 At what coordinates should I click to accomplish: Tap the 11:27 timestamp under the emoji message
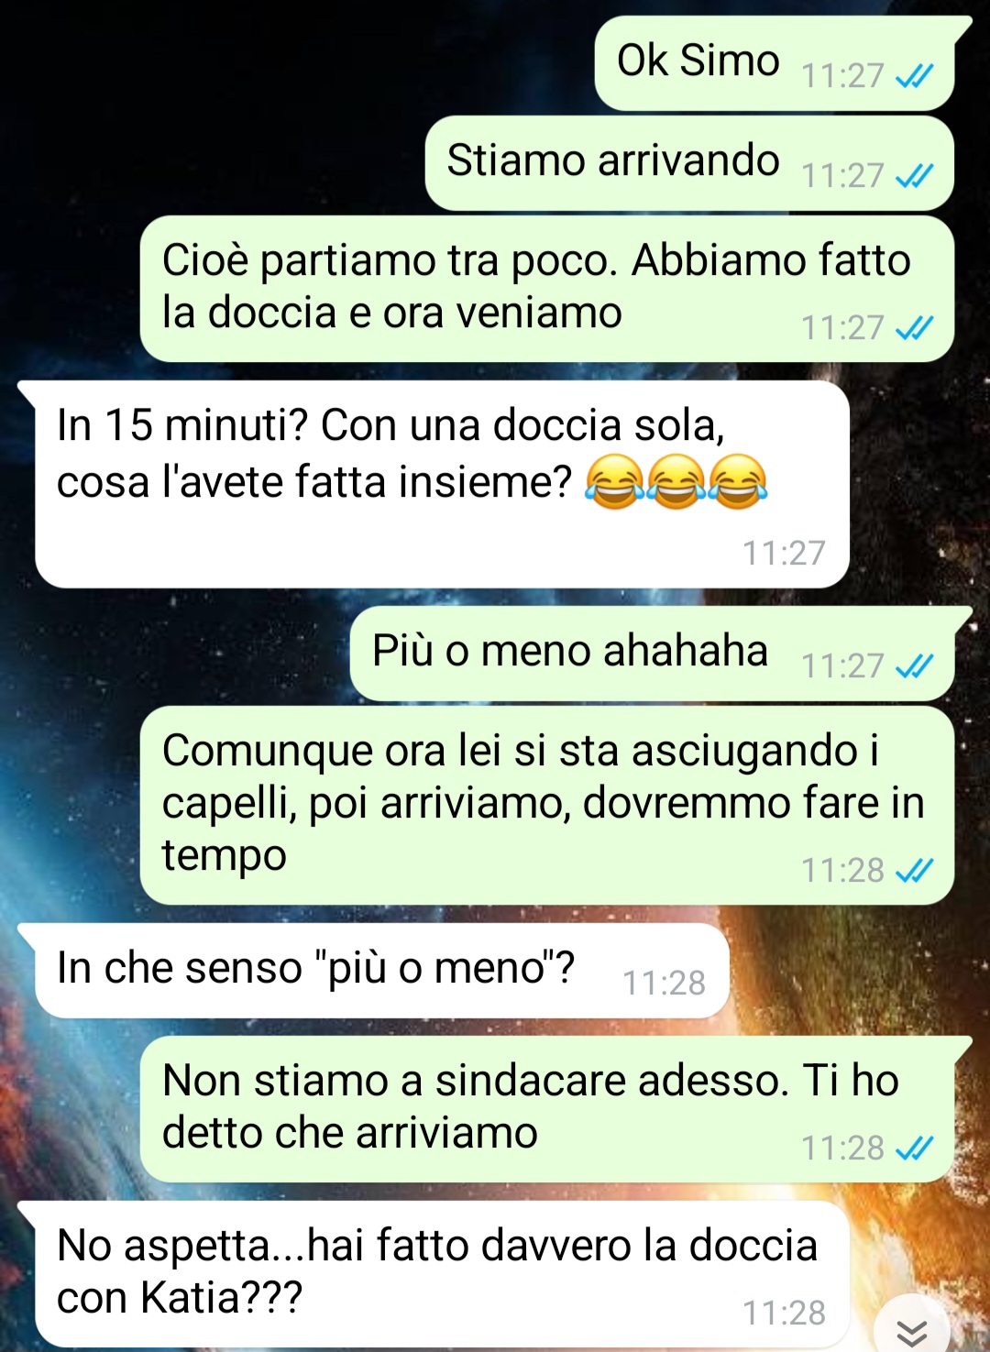click(784, 554)
